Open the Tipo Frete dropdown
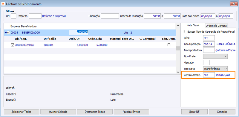Viewport: 239px width, 117px height. coord(215,56)
